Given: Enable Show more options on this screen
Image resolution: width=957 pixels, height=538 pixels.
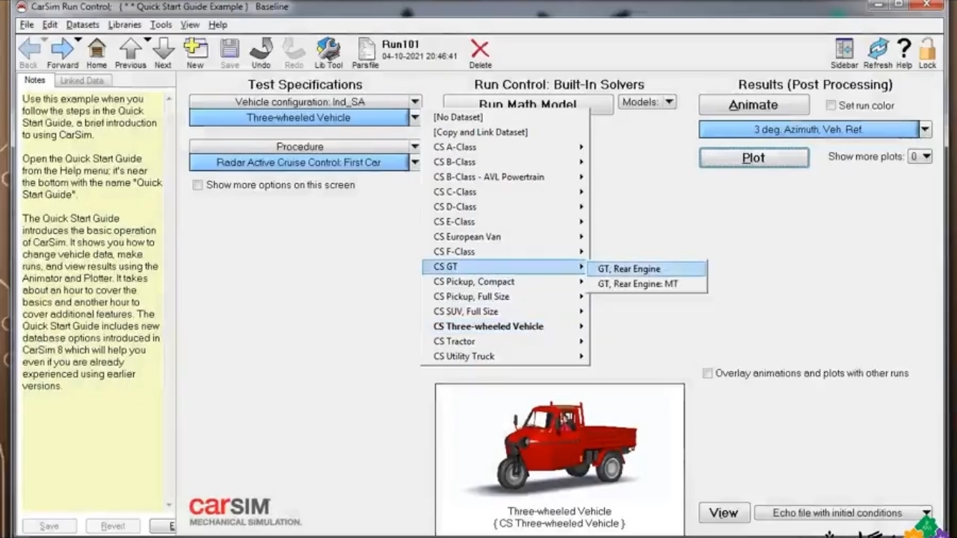Looking at the screenshot, I should click(x=198, y=185).
